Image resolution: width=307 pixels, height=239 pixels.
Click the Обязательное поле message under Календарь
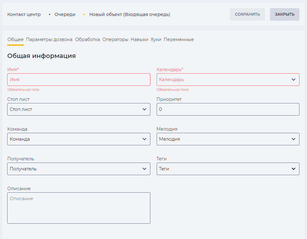[173, 90]
